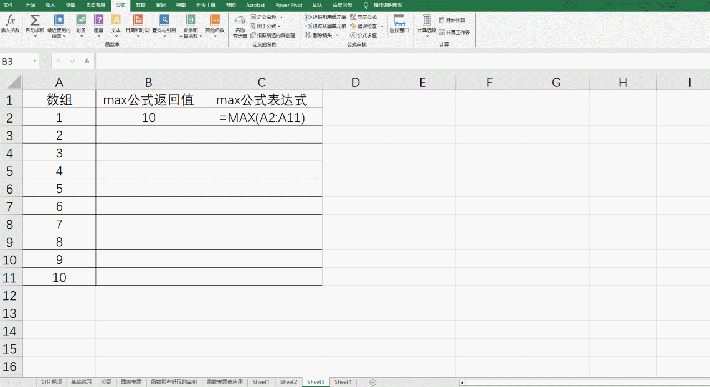Open the Sheet1 worksheet tab

click(261, 382)
